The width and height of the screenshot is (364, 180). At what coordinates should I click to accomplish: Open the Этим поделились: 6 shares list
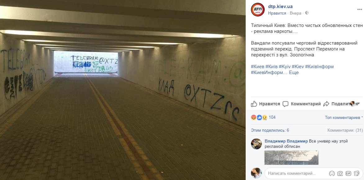coord(270,130)
